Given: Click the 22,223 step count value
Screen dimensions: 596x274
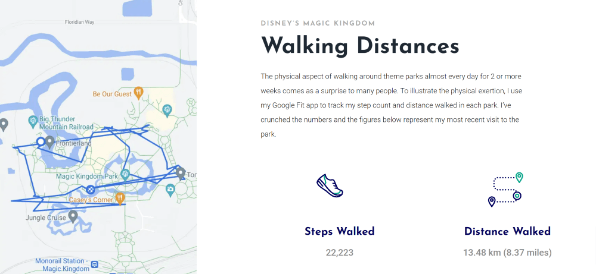Looking at the screenshot, I should coord(340,253).
